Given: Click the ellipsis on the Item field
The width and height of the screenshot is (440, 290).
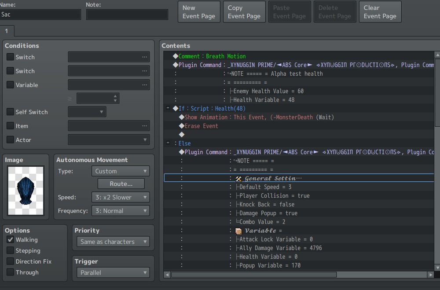Looking at the screenshot, I should (x=144, y=126).
